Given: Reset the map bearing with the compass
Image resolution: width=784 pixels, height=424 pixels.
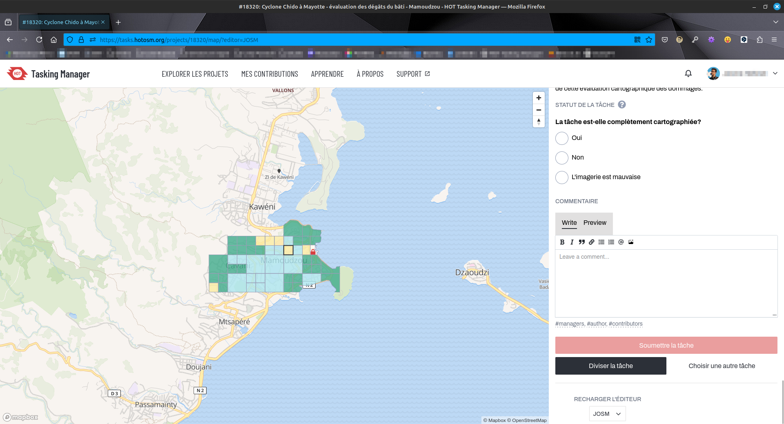Looking at the screenshot, I should (x=539, y=122).
